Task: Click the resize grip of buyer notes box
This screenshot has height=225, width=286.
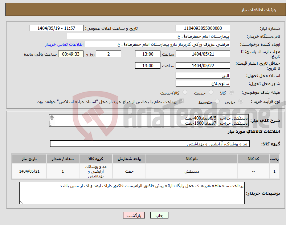Action: [21, 202]
